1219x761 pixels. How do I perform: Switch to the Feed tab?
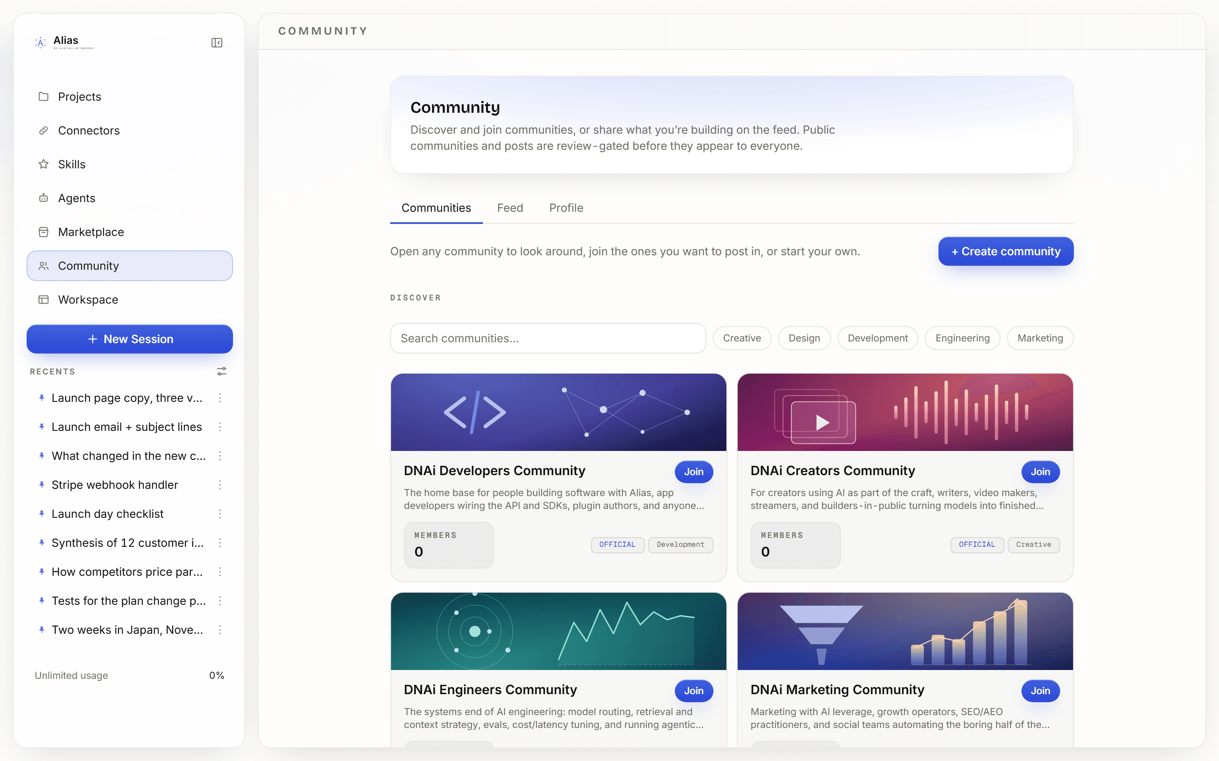pos(510,208)
